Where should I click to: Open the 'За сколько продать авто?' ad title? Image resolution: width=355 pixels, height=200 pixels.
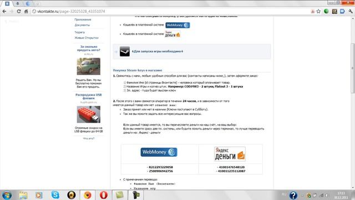click(89, 48)
